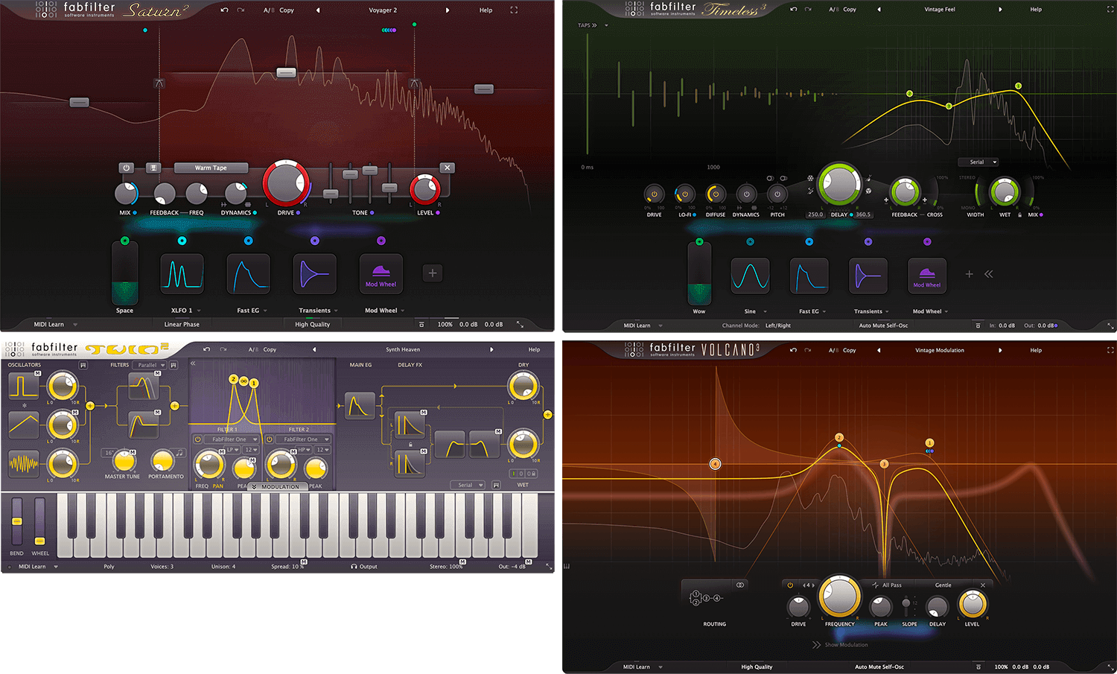Open MIDI Learn menu in Saturn
1117x674 pixels.
click(55, 325)
